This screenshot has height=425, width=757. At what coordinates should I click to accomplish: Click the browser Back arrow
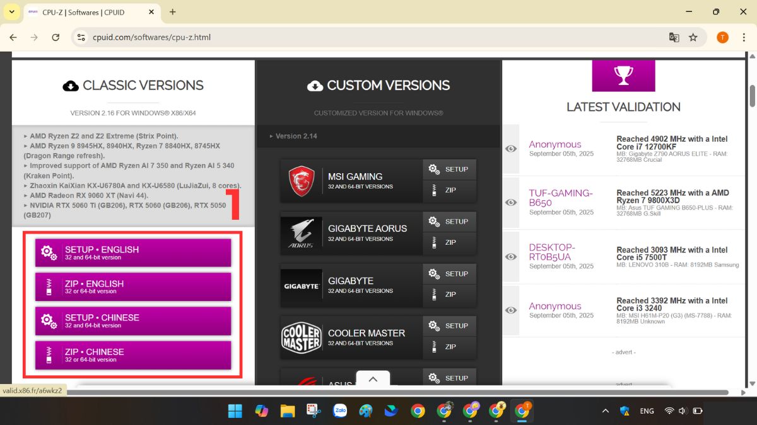(x=13, y=37)
